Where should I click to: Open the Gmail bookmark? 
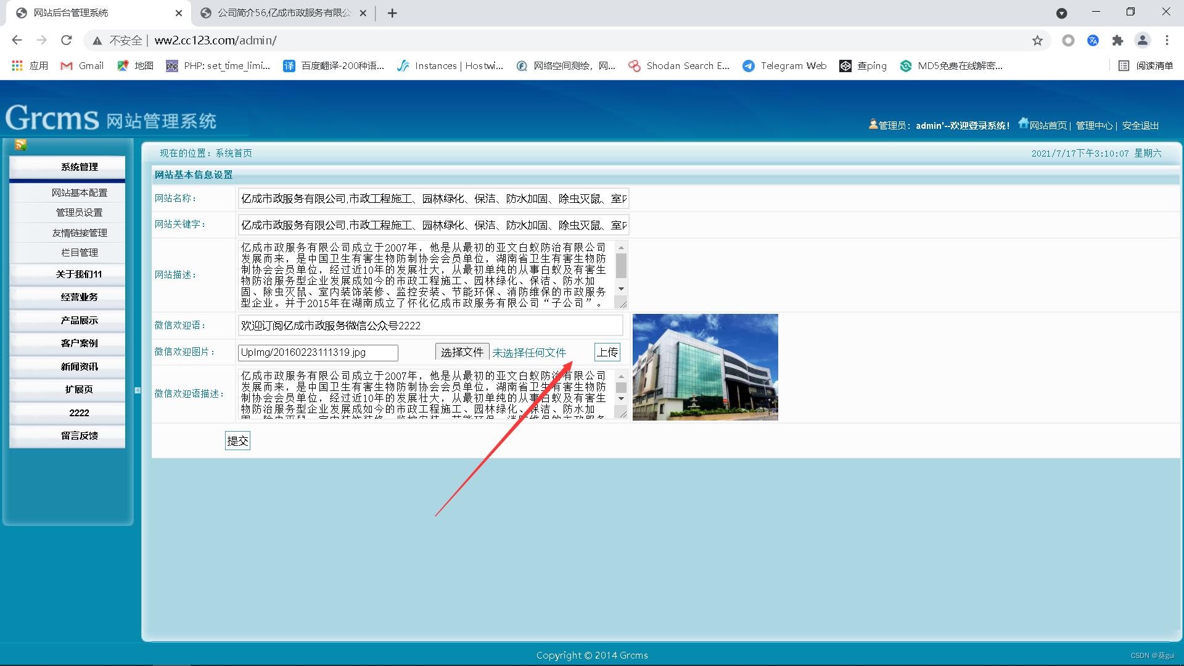(x=82, y=65)
